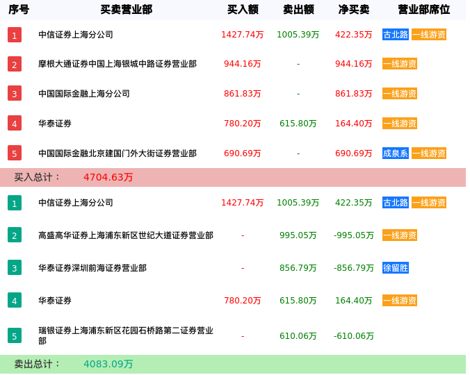The width and height of the screenshot is (470, 375).
Task: Click the 徐留胜 tag
Action: click(x=396, y=268)
